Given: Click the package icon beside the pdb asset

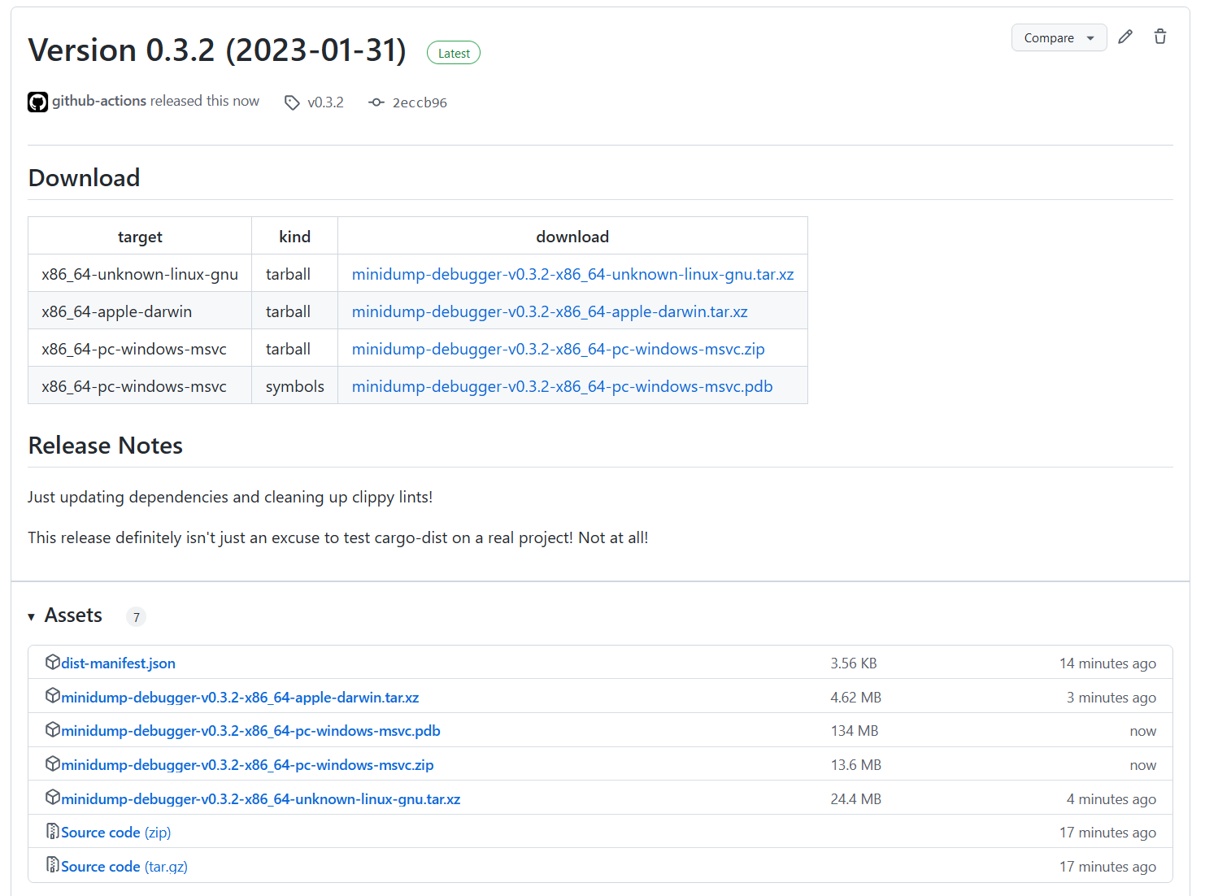Looking at the screenshot, I should (52, 729).
